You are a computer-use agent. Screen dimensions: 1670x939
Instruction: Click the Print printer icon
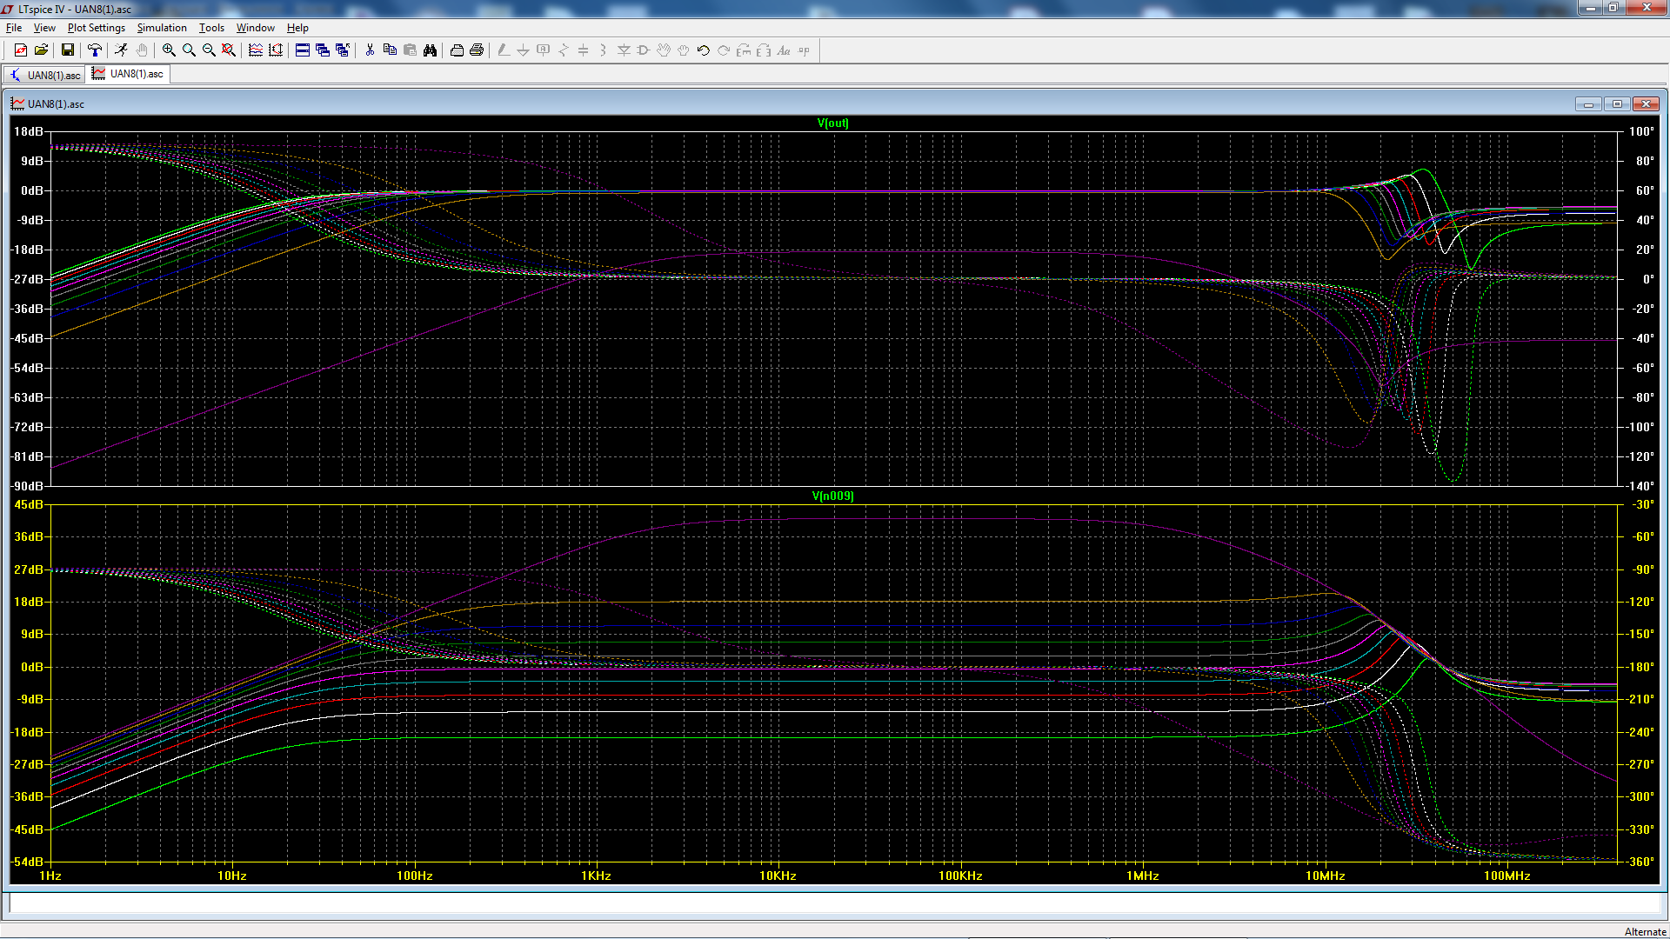(477, 50)
